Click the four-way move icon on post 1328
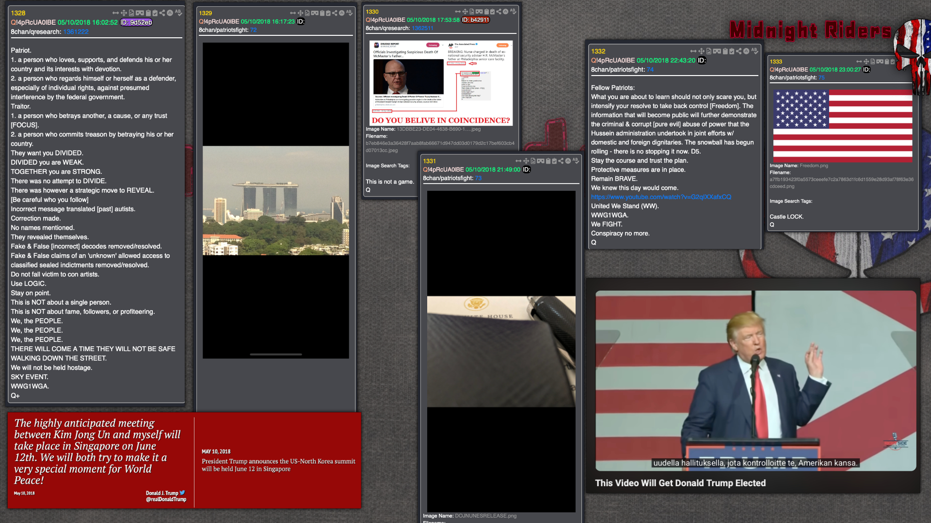 (x=124, y=13)
